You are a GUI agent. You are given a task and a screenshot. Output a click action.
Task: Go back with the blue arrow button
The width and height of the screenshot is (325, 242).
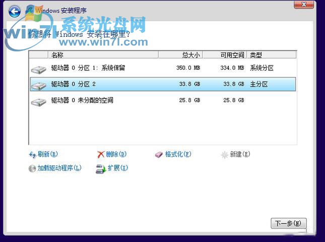coord(15,11)
